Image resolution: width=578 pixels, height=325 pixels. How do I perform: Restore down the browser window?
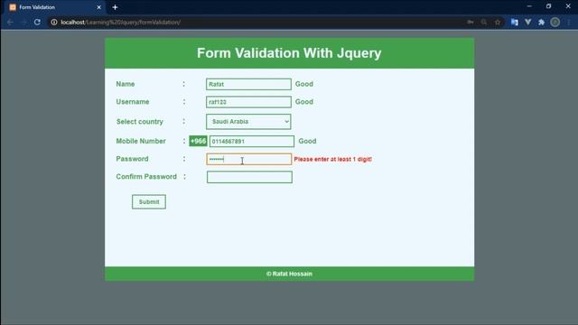548,6
